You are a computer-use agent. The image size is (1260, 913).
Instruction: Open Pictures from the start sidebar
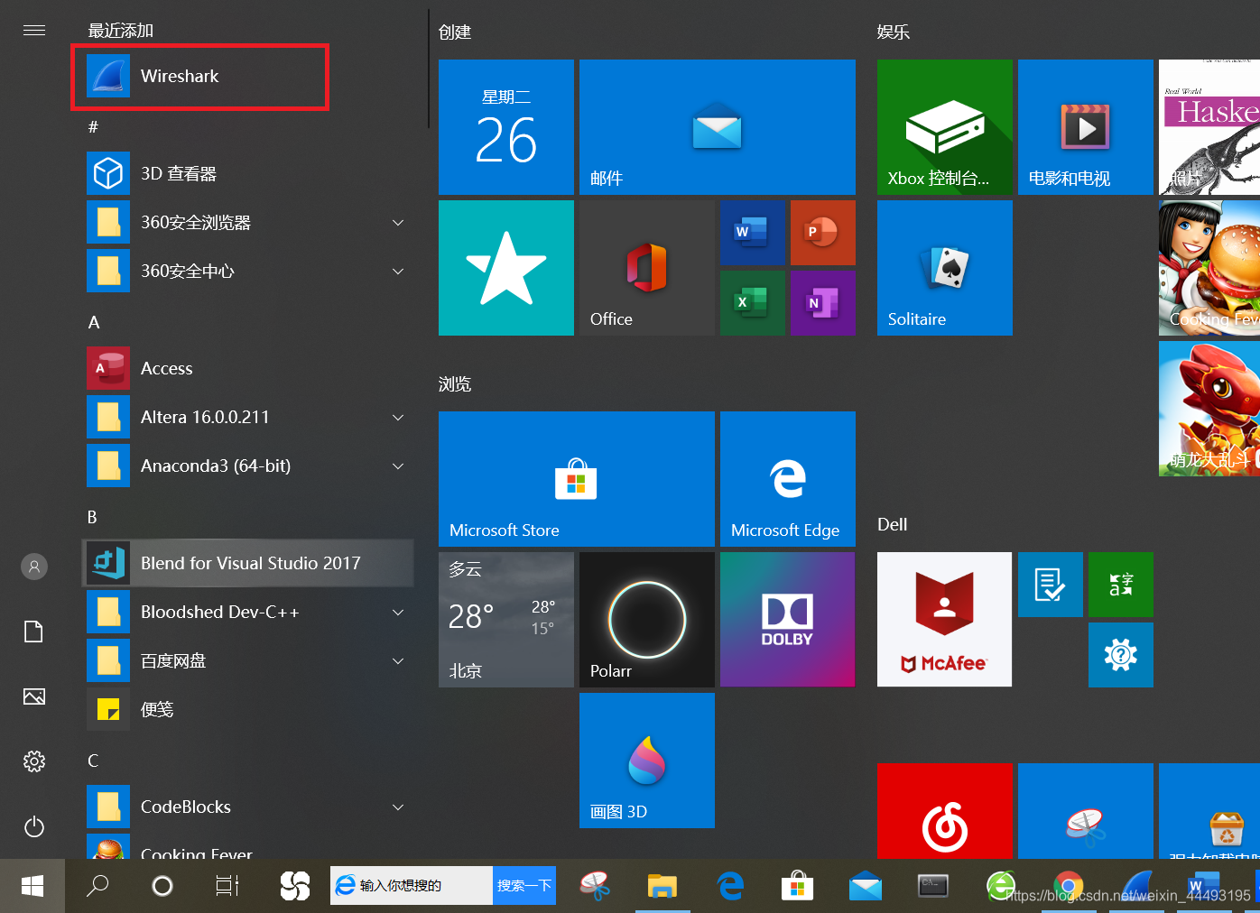point(34,696)
